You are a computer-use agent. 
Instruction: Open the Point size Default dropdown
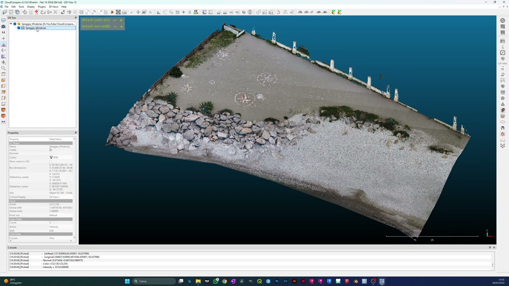click(x=61, y=215)
